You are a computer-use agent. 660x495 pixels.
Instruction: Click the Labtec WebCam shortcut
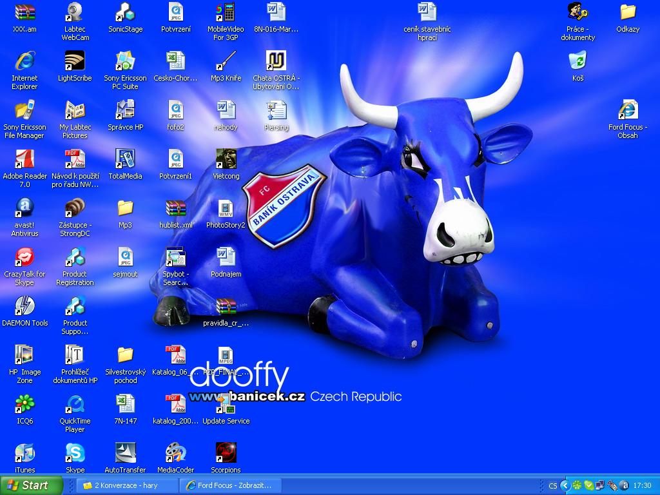pyautogui.click(x=75, y=13)
